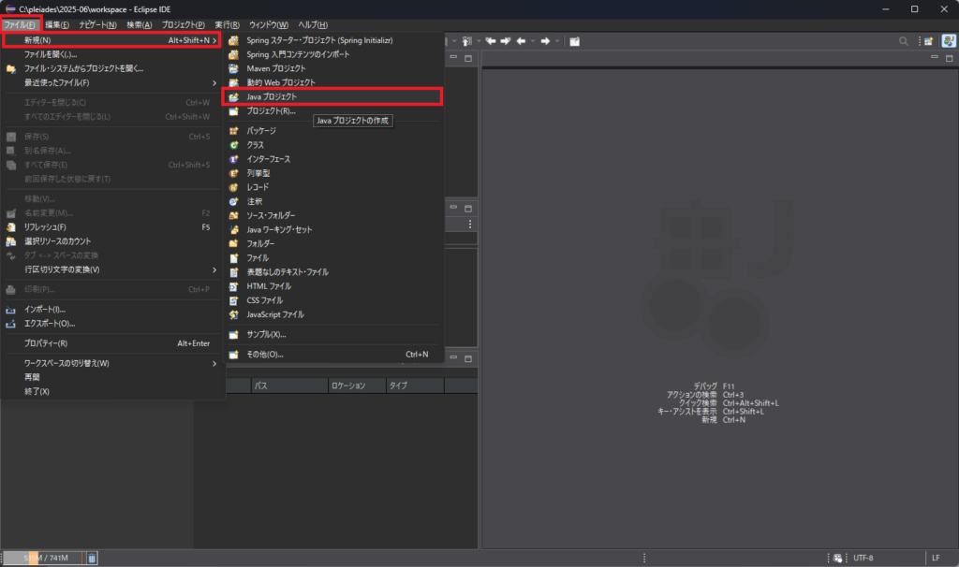Click the garbage collector trash icon

tap(92, 559)
